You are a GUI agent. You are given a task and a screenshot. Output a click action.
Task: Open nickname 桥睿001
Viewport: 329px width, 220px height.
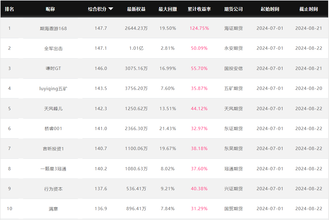point(53,128)
